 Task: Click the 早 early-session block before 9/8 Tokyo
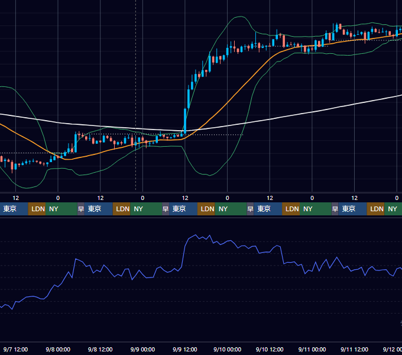point(81,209)
